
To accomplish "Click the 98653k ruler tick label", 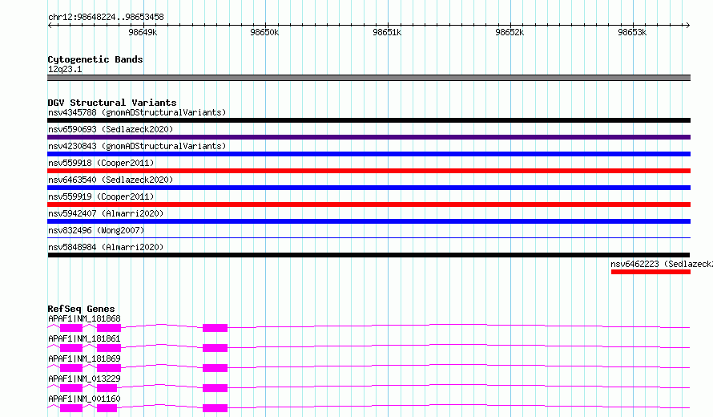I will [x=632, y=32].
